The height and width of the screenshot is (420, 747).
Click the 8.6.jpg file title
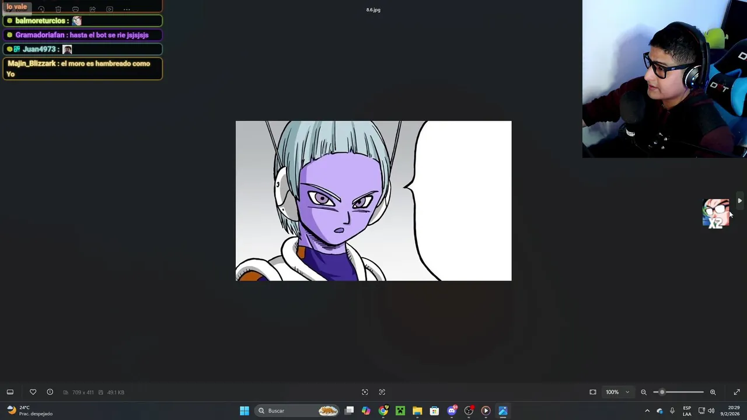tap(373, 10)
